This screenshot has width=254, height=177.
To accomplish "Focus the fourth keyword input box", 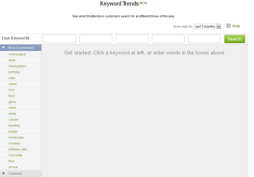I will pos(168,39).
